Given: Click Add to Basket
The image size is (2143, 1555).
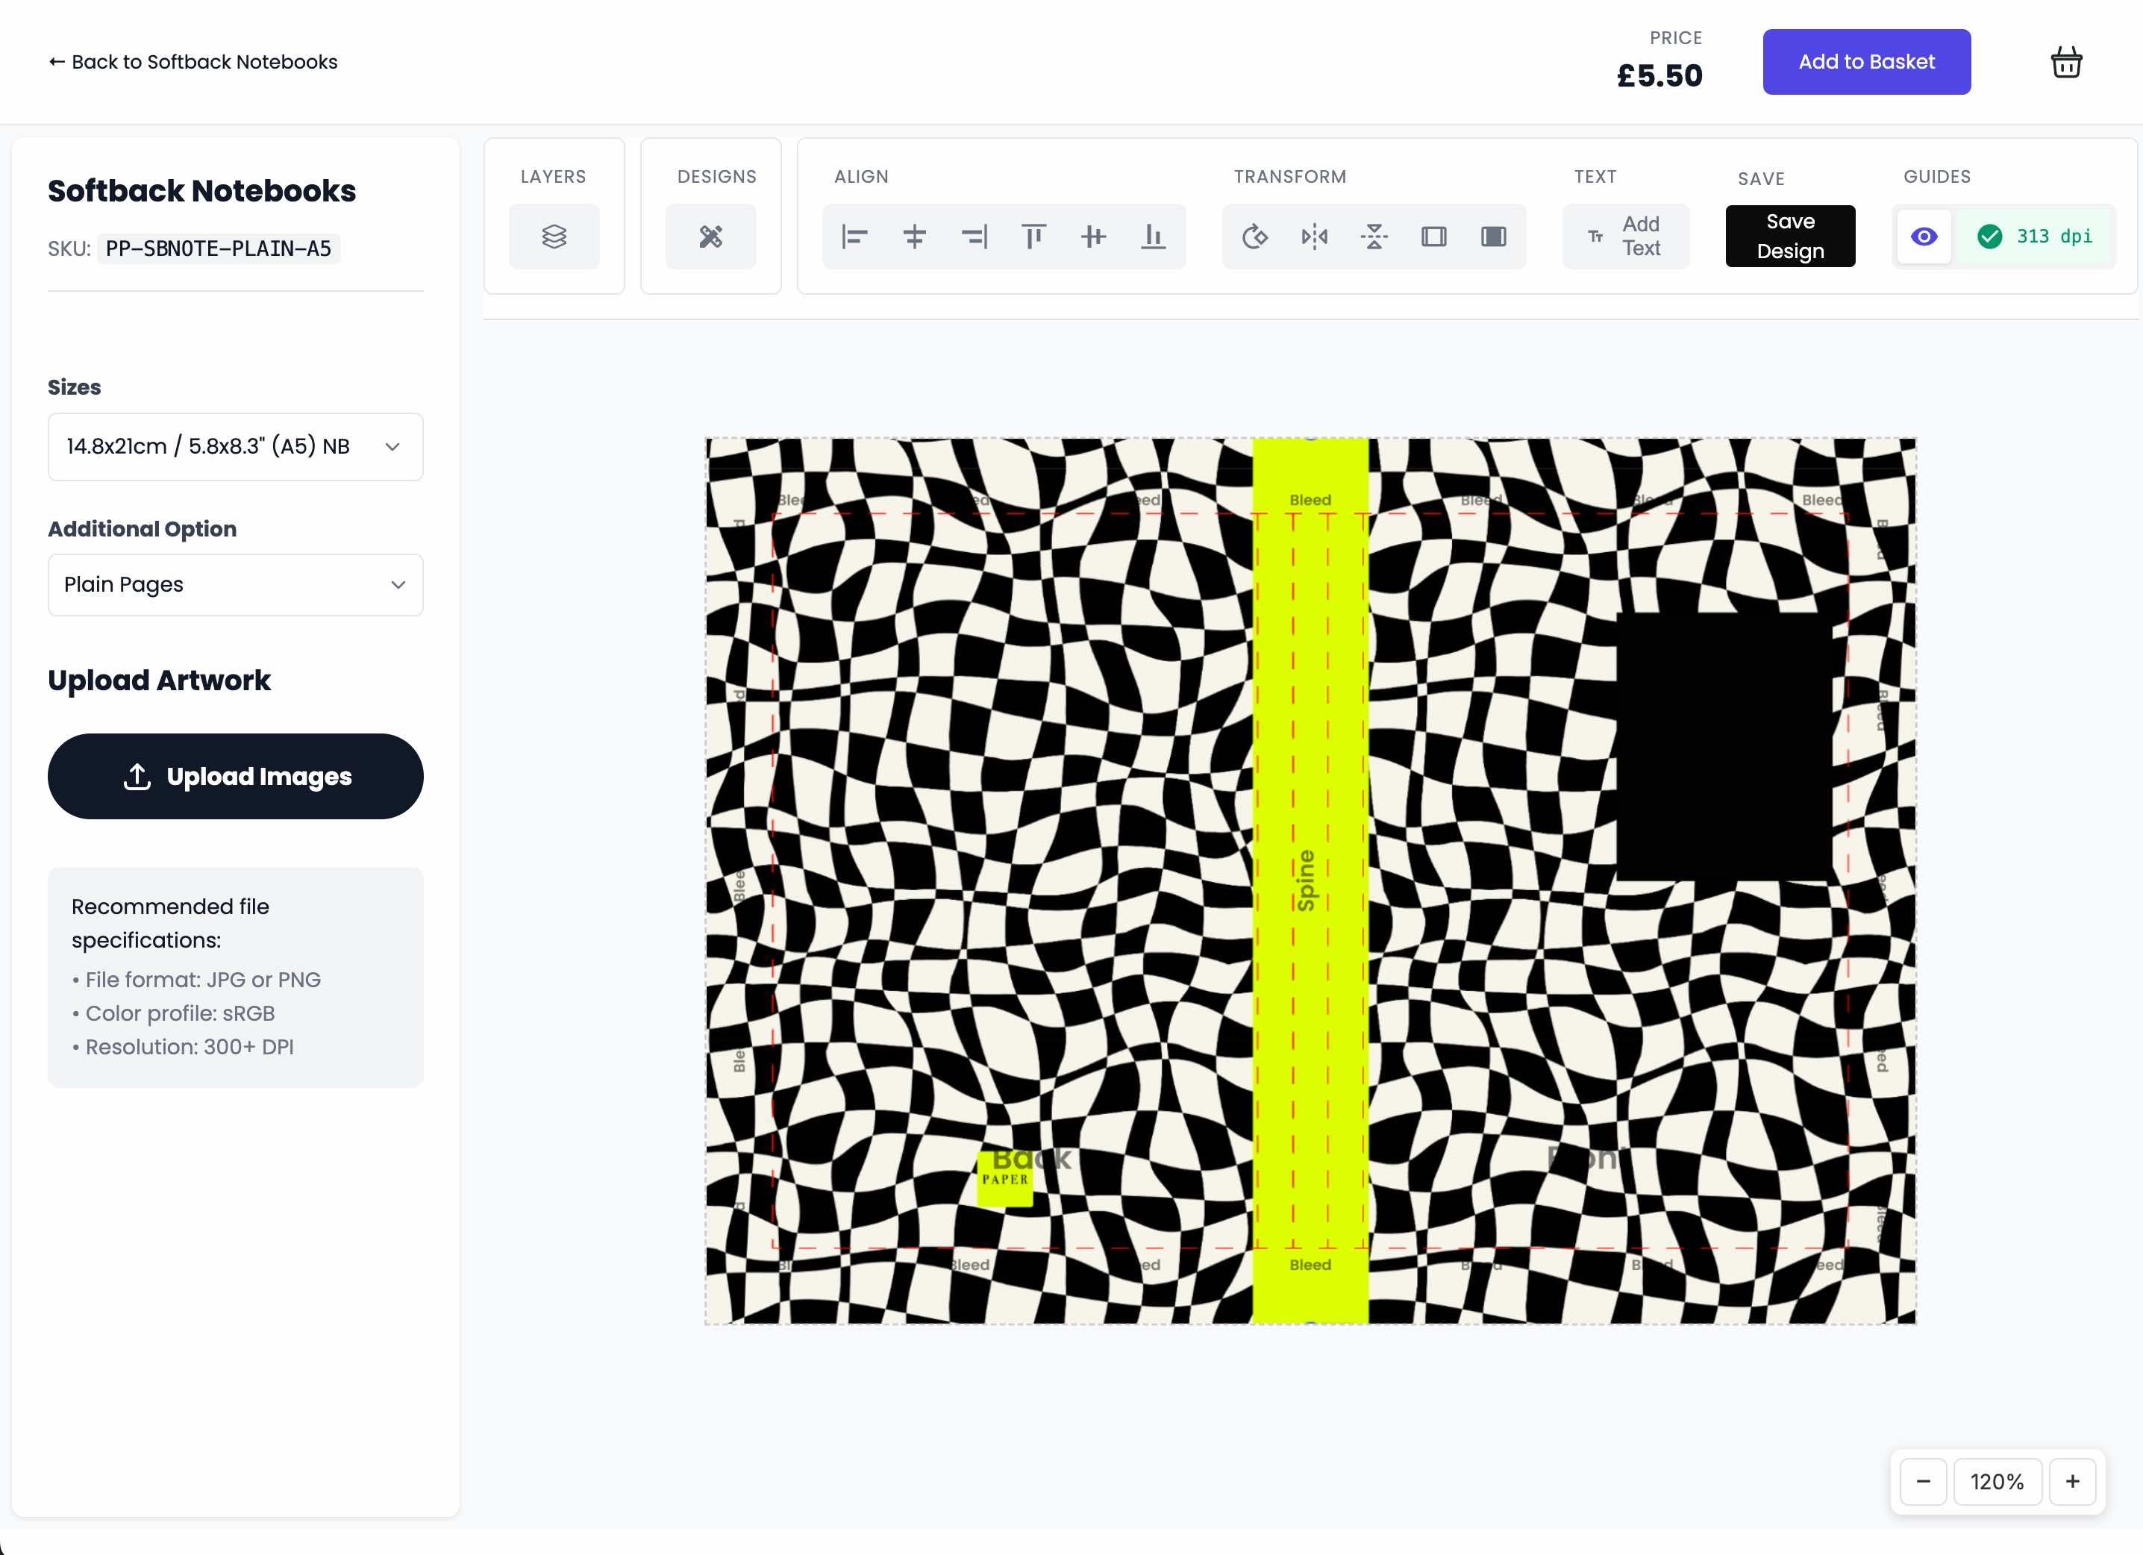Looking at the screenshot, I should tap(1866, 61).
